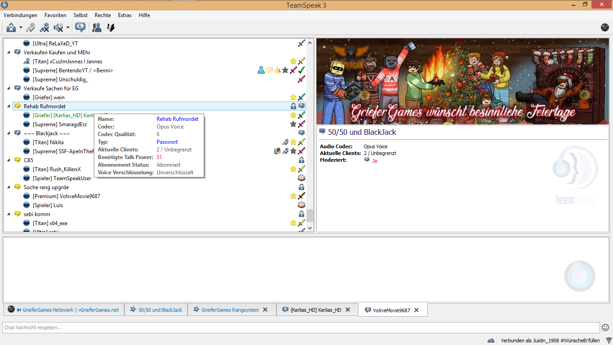The height and width of the screenshot is (345, 613).
Task: Click the chat message input field
Action: tap(301, 327)
